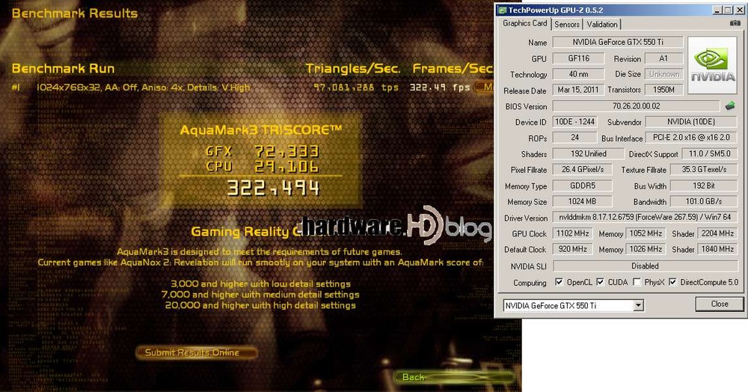Click the Revision value A1
This screenshot has width=748, height=392.
pos(663,58)
